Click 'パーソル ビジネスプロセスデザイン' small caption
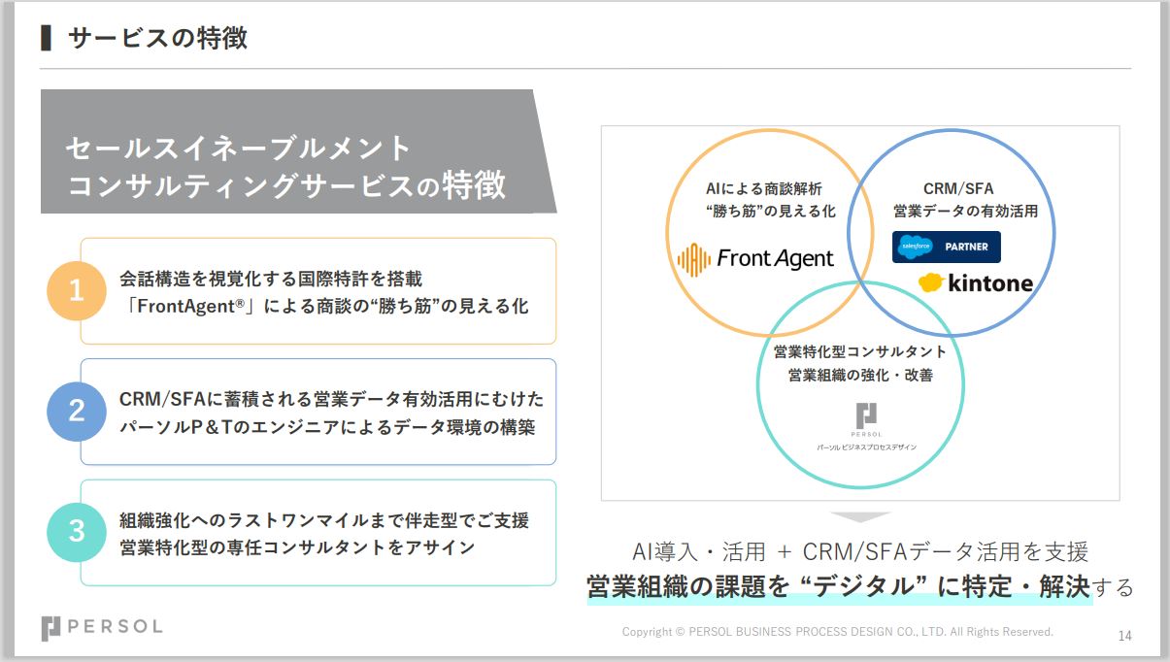 click(x=866, y=447)
